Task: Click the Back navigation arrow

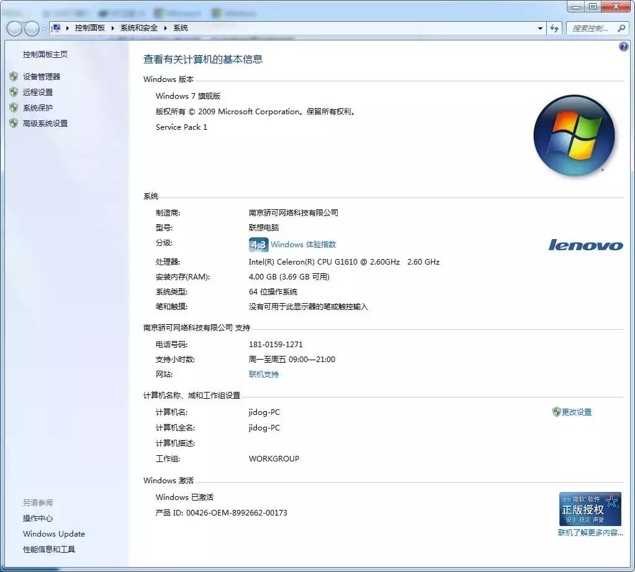Action: tap(14, 29)
